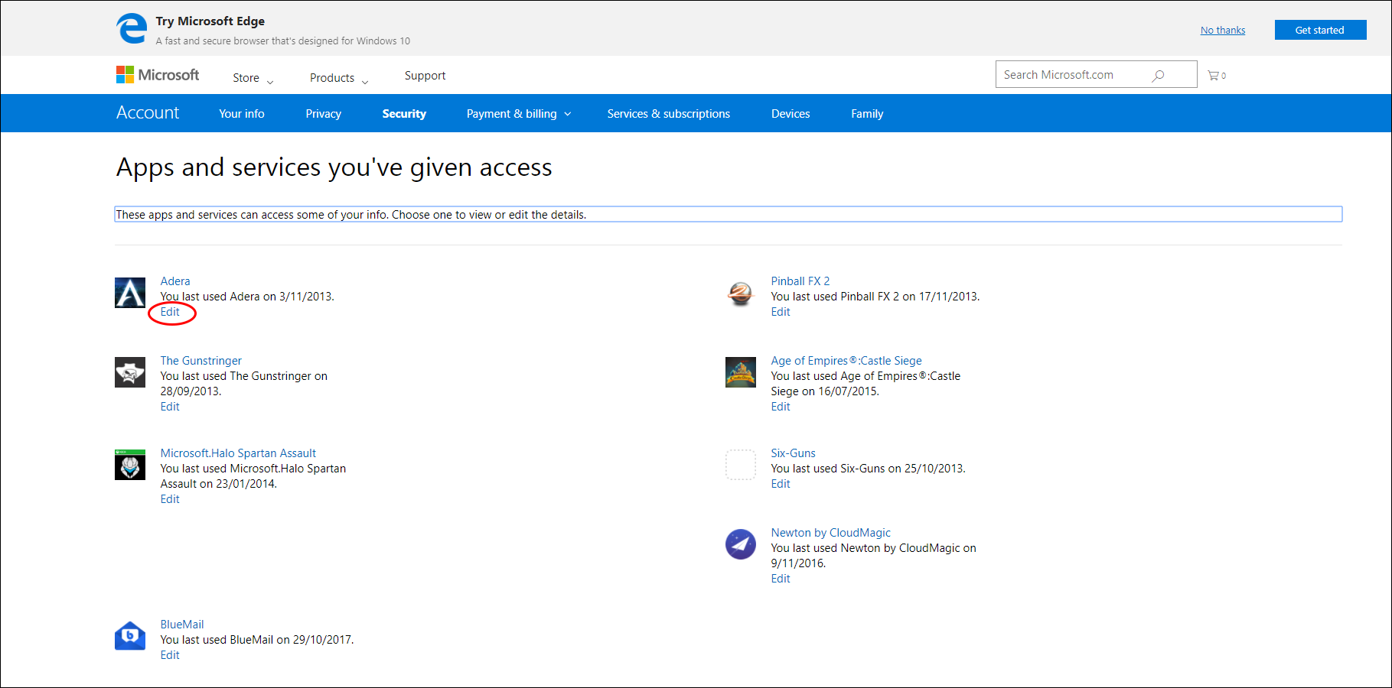The height and width of the screenshot is (688, 1392).
Task: Click Edit under The Gunstringer
Action: click(170, 407)
